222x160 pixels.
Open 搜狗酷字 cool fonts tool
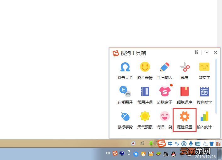pos(204,95)
